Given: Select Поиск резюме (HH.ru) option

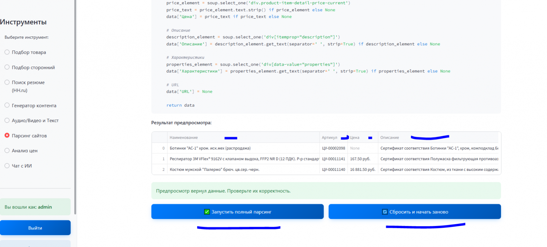Looking at the screenshot, I should tap(7, 82).
